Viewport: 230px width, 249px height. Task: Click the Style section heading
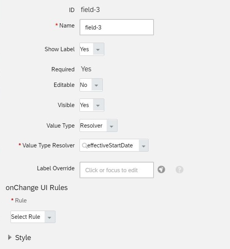click(x=23, y=238)
